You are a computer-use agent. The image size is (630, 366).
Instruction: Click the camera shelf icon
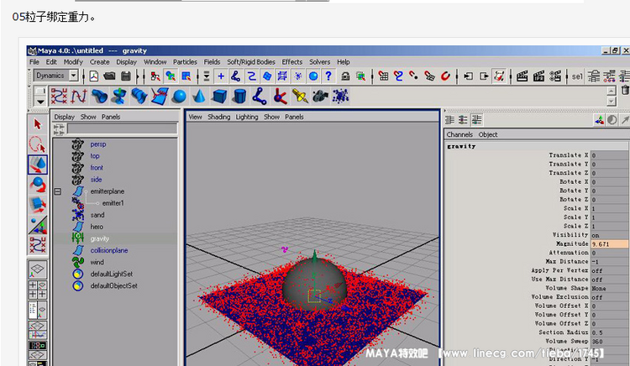click(x=320, y=97)
